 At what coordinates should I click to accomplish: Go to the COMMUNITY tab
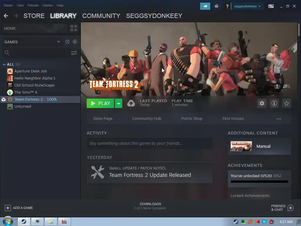pos(101,16)
